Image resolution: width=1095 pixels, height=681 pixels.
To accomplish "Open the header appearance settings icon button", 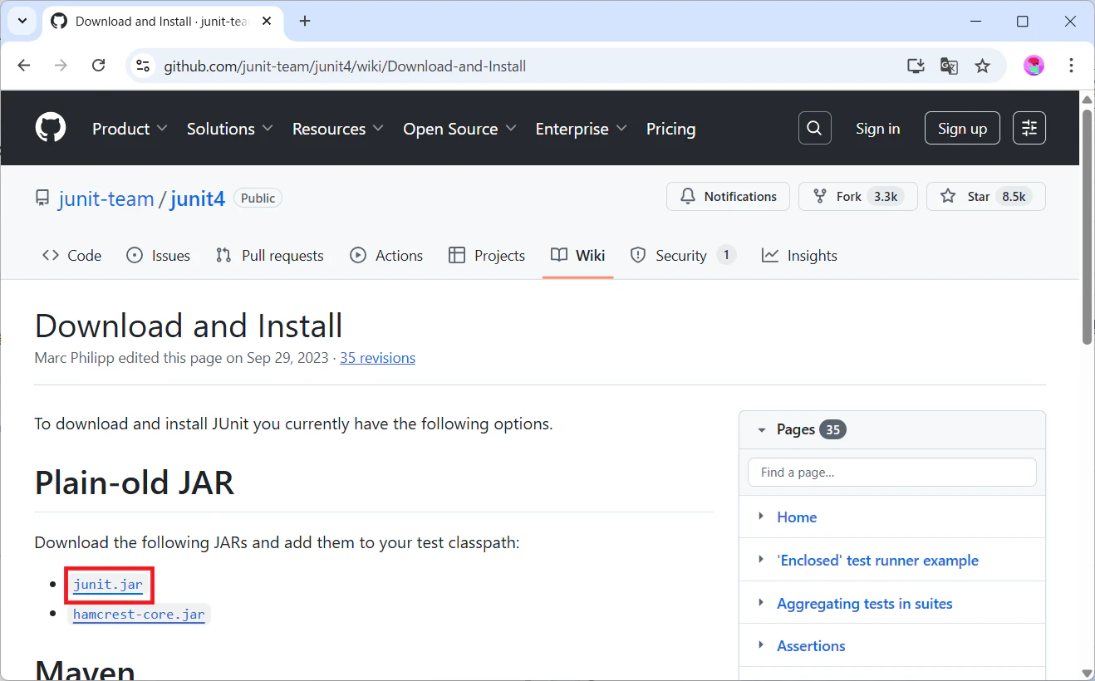I will (1029, 128).
